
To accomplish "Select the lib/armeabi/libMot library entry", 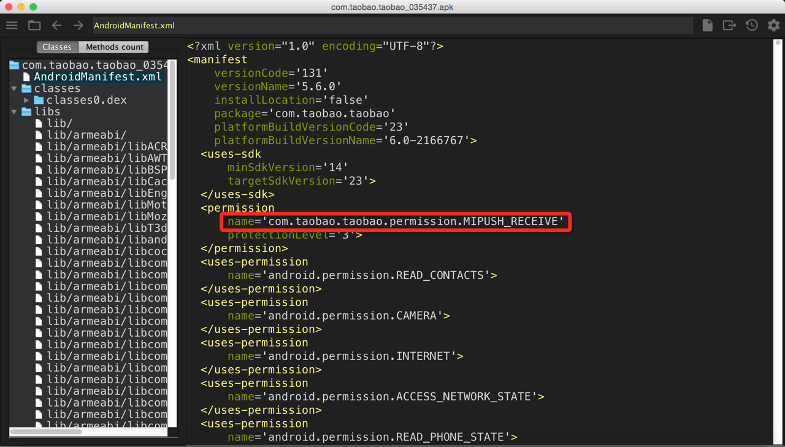I will click(101, 205).
